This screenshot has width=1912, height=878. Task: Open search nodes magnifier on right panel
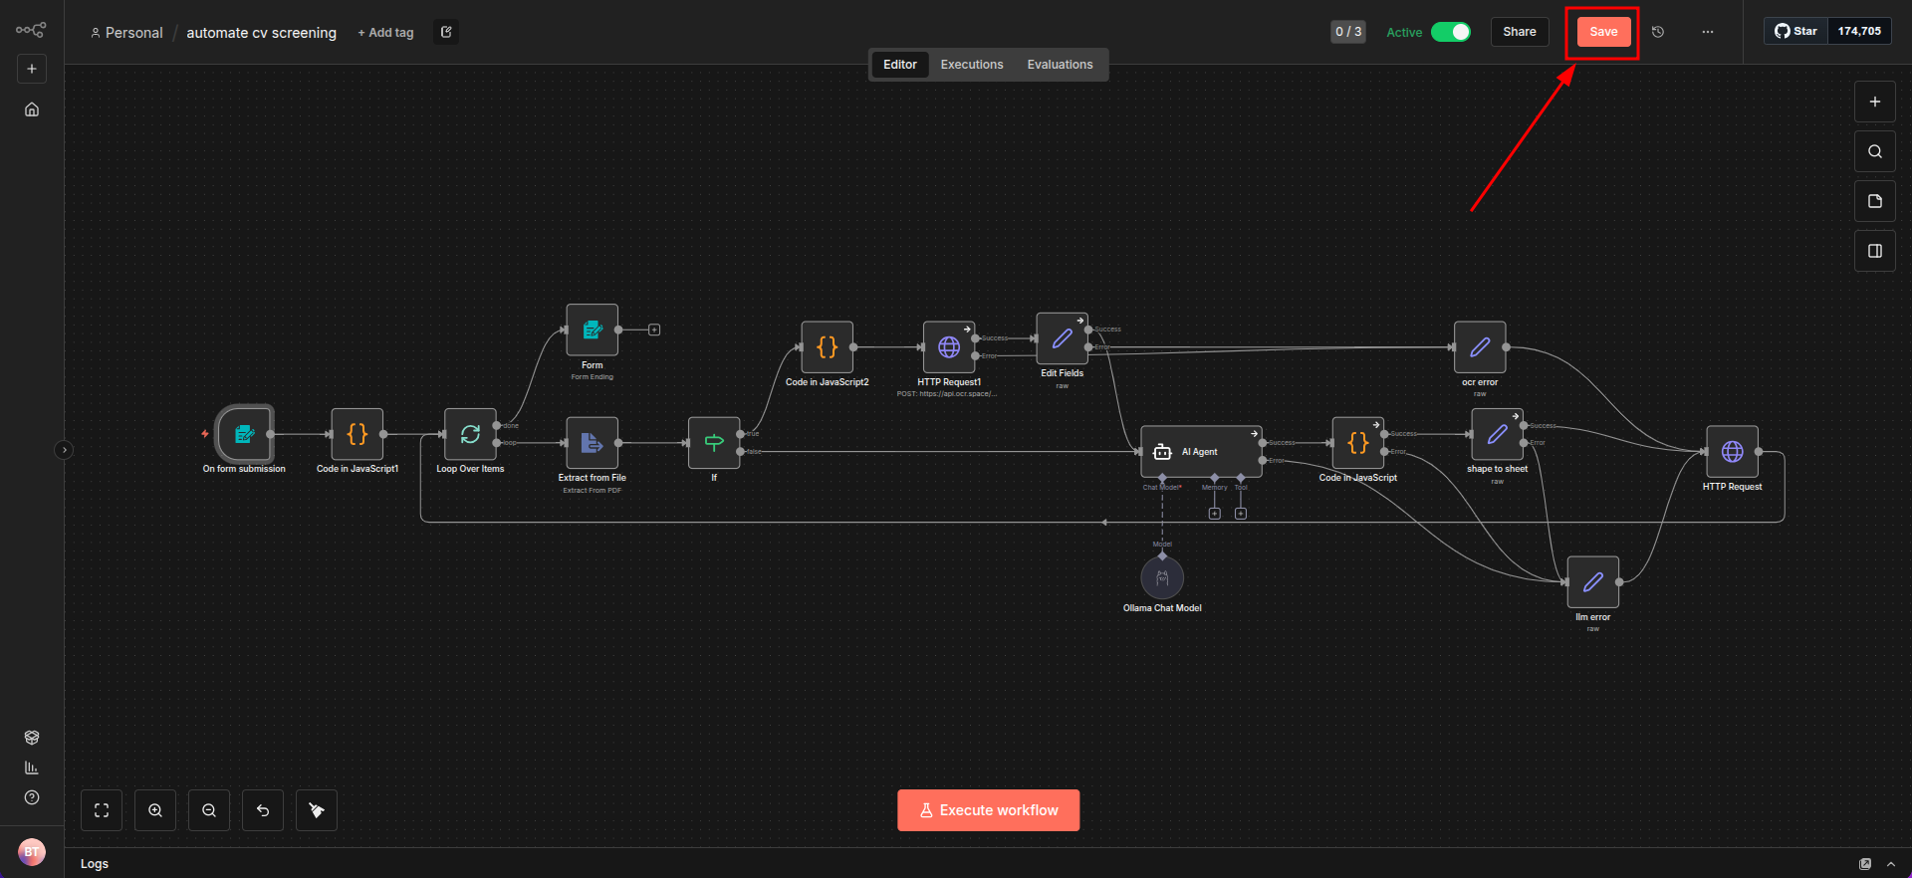[1874, 151]
